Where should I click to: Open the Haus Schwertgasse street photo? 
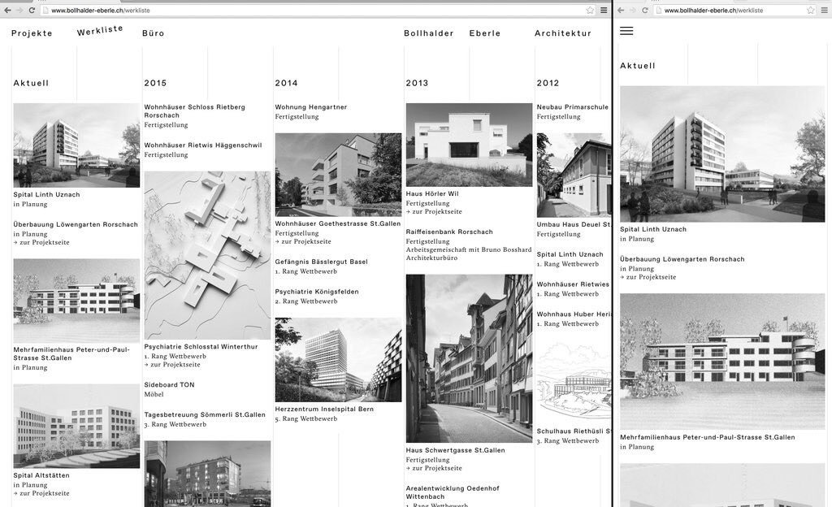pyautogui.click(x=469, y=358)
